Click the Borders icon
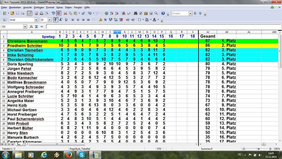Image resolution: width=282 pixels, height=159 pixels. pyautogui.click(x=140, y=20)
